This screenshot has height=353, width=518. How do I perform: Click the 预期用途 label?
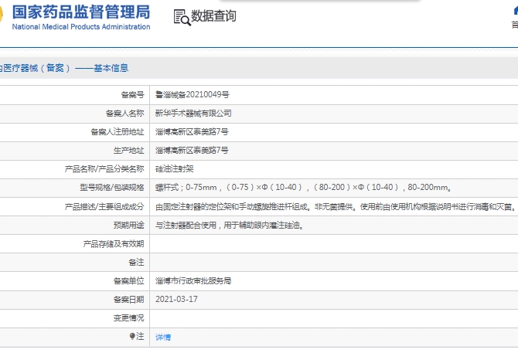(x=129, y=225)
